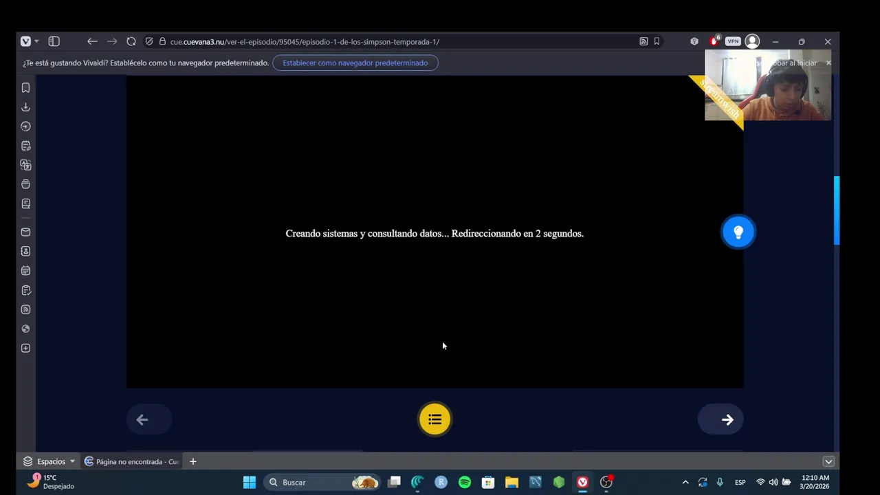
Task: Open the Espacios workspaces dropdown
Action: [49, 461]
